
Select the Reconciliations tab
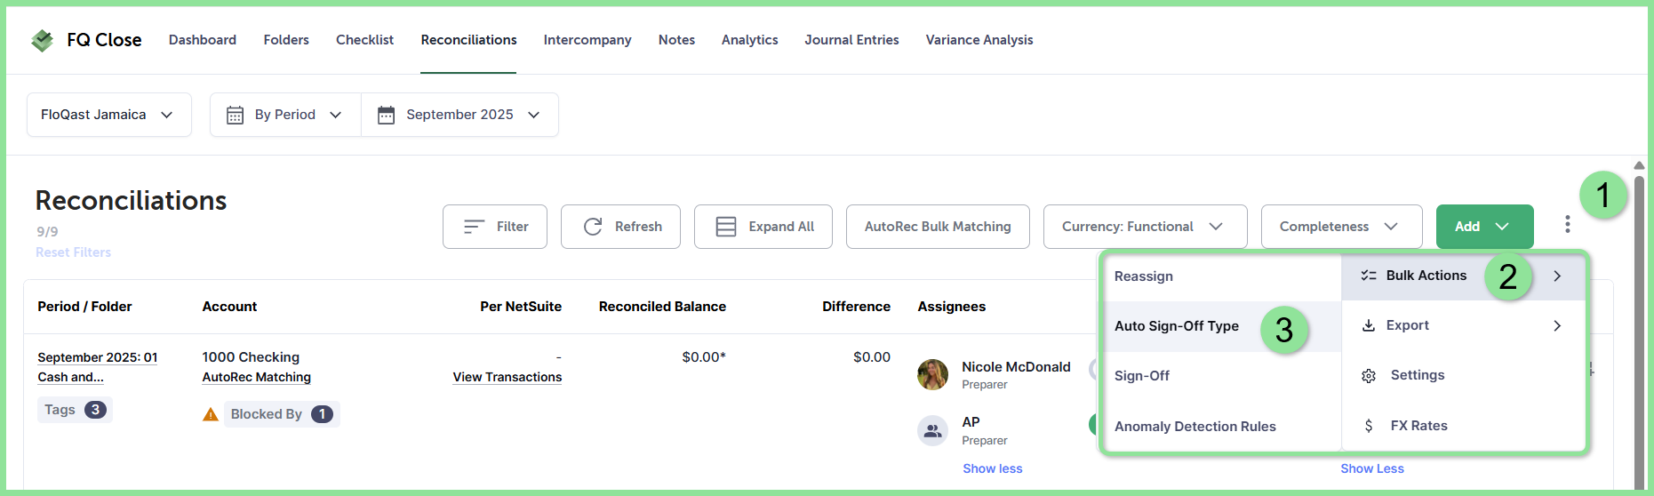[468, 40]
